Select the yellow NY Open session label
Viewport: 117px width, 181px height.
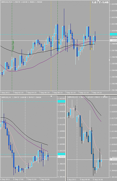[91, 45]
